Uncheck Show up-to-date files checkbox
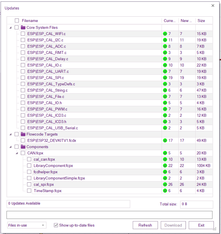The width and height of the screenshot is (221, 234). [56, 225]
